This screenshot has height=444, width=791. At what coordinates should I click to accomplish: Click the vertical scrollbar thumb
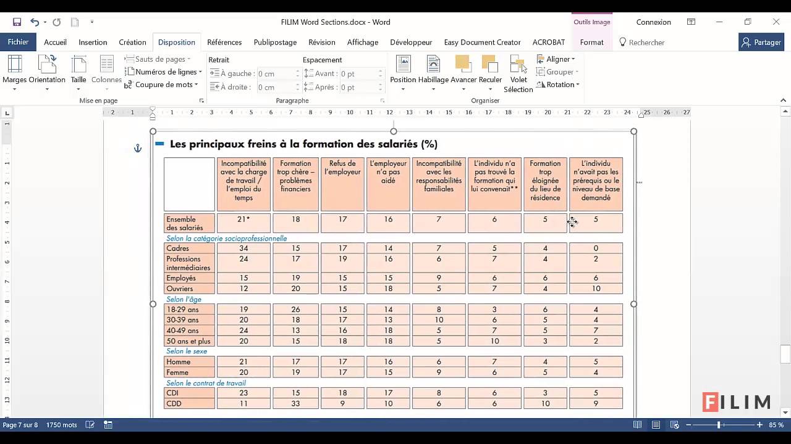785,354
